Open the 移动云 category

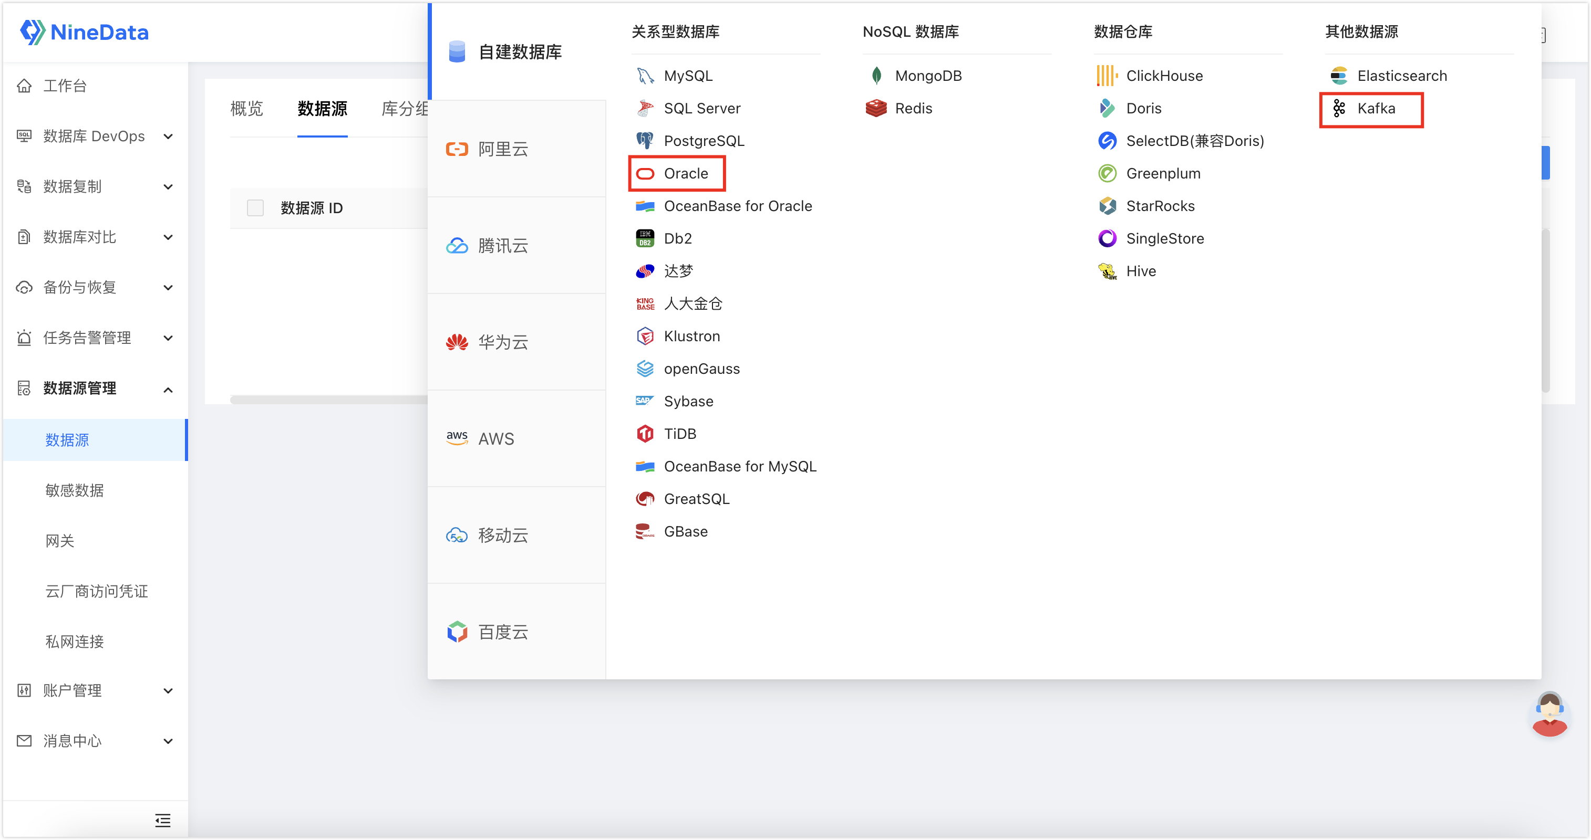[517, 535]
